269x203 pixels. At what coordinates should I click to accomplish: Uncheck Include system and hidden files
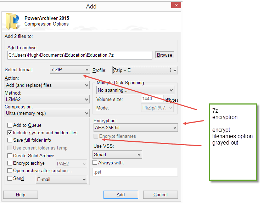pyautogui.click(x=10, y=133)
